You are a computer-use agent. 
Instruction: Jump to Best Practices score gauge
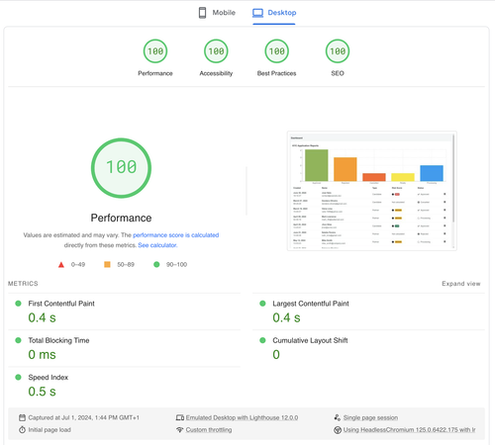tap(277, 51)
